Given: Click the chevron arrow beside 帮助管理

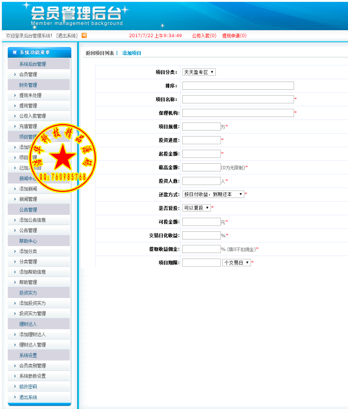Looking at the screenshot, I should (x=15, y=282).
